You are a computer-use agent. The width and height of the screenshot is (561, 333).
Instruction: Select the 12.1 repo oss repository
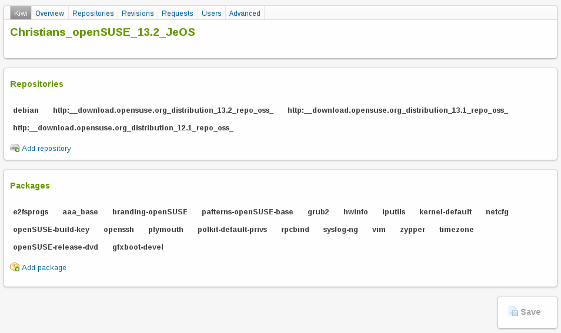123,127
